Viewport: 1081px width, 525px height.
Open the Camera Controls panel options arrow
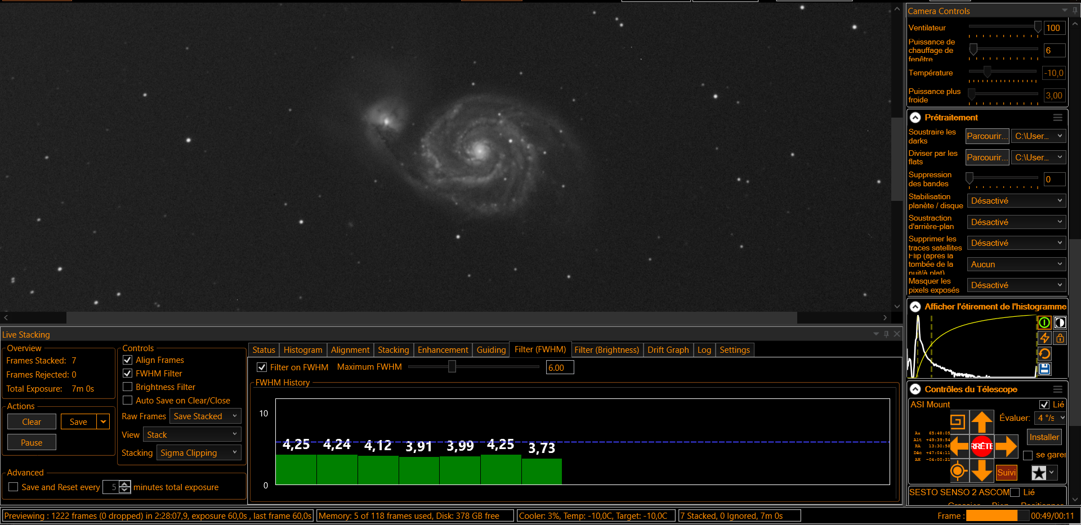(1065, 11)
